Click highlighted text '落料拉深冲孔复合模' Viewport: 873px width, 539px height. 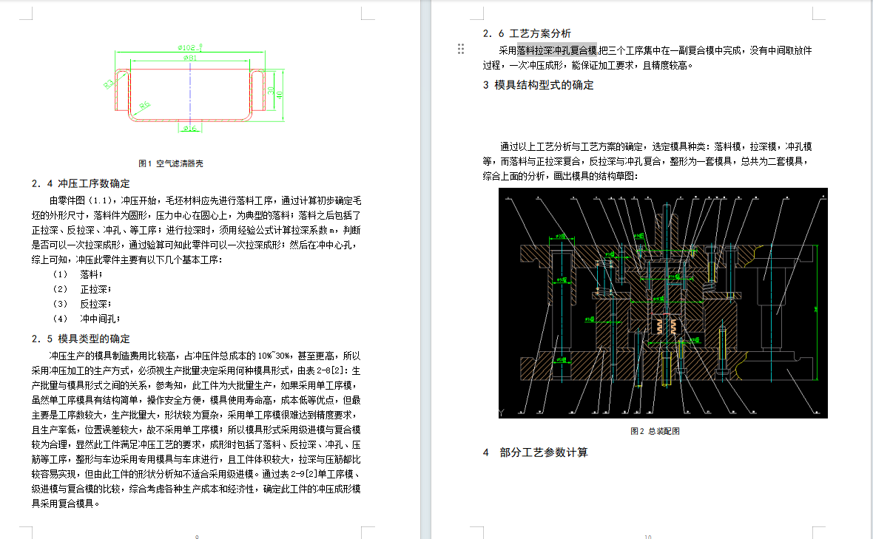coord(557,50)
